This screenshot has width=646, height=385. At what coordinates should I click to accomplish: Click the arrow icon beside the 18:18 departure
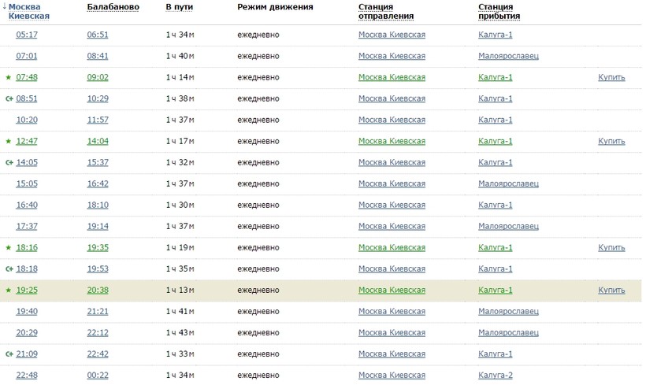9,268
